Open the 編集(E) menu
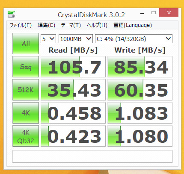Screen dimensions: 184x174 [x=46, y=25]
